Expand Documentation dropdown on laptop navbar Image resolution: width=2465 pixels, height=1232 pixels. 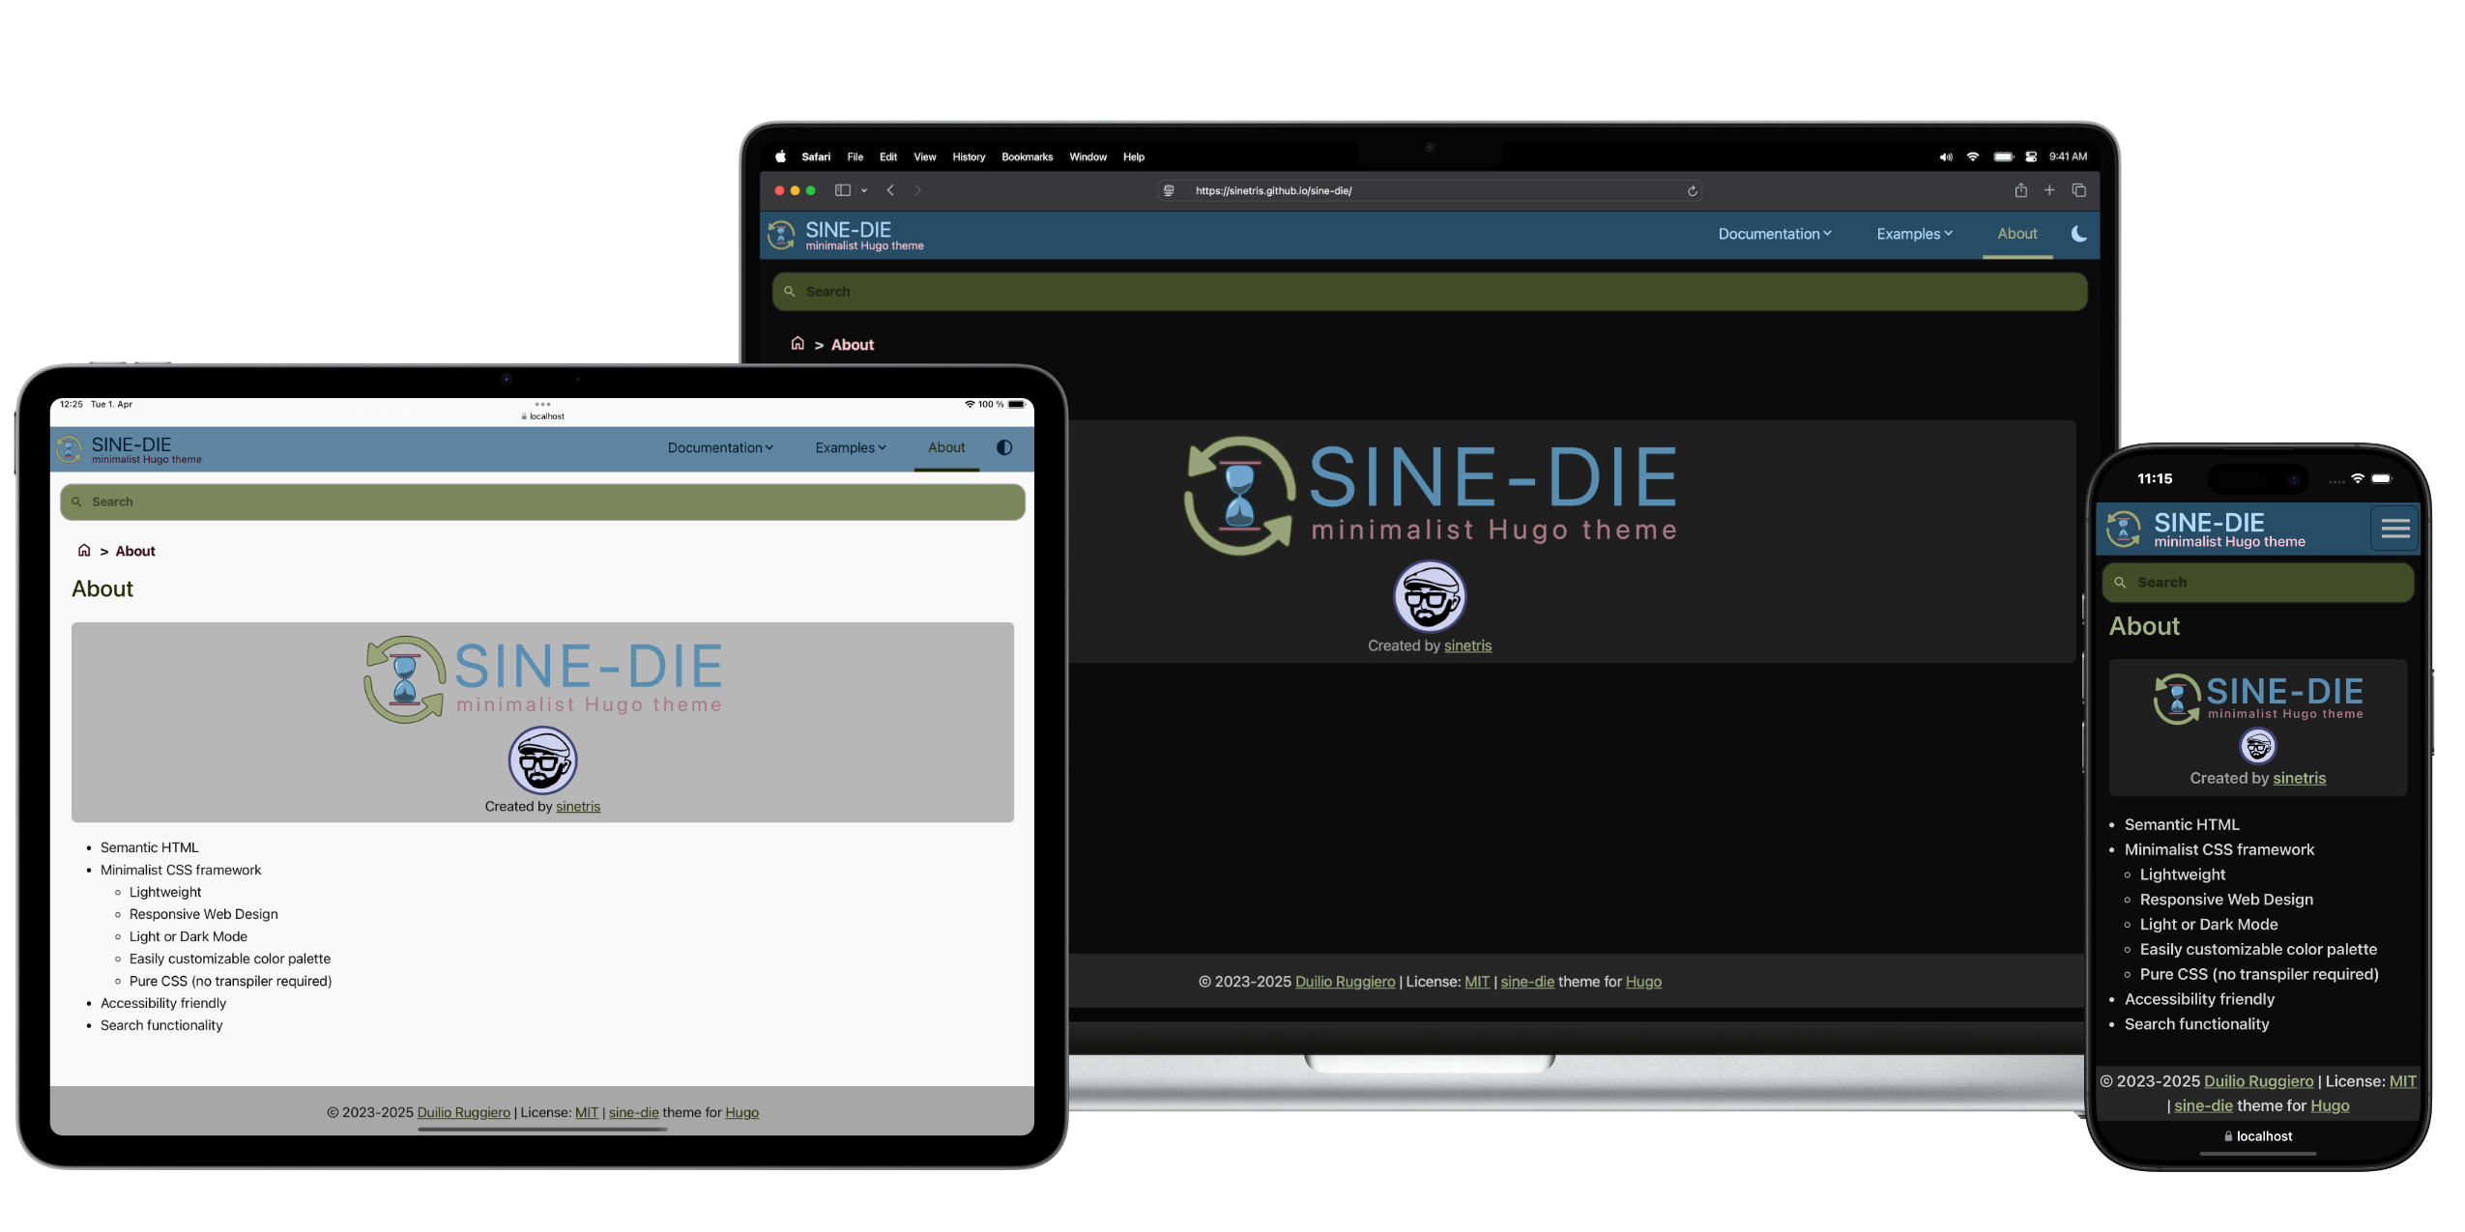click(1774, 234)
